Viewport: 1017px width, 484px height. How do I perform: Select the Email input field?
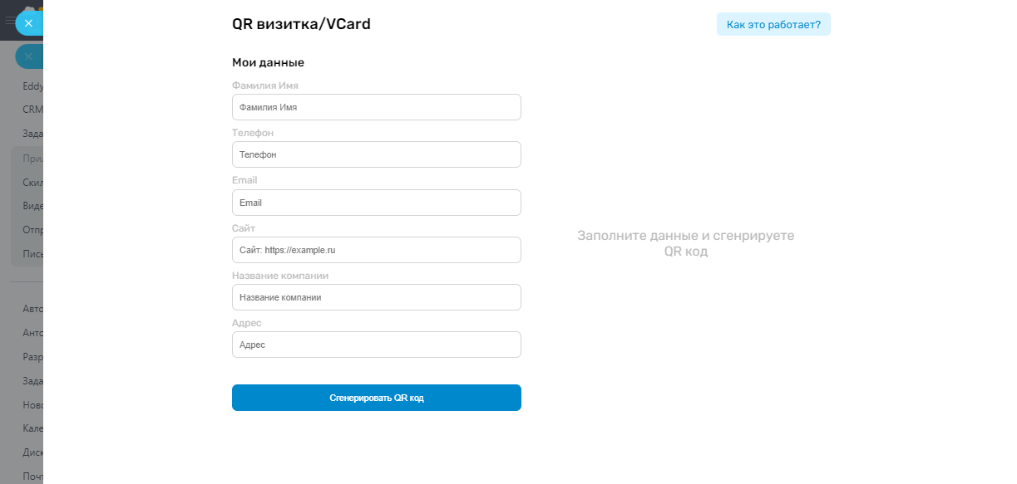(376, 203)
